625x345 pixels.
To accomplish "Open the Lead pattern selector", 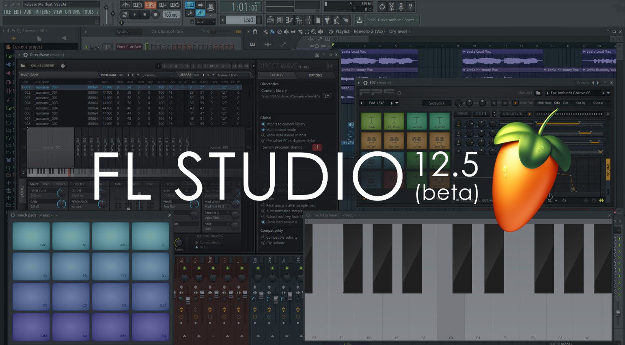I will (x=241, y=20).
